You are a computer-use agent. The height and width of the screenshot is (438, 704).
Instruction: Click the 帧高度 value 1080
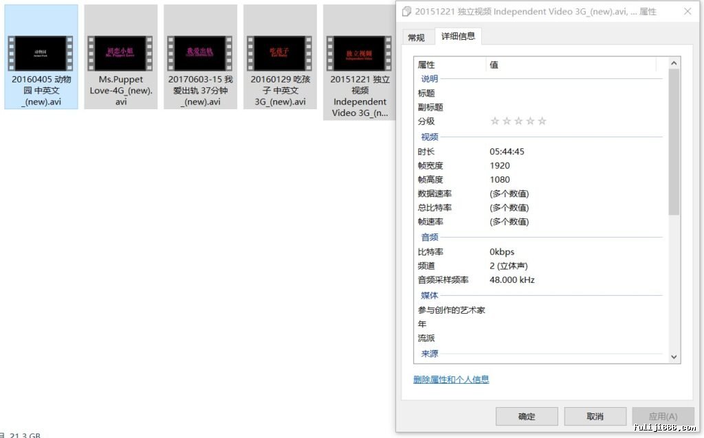tap(500, 179)
